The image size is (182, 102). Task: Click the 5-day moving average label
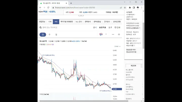46,44
